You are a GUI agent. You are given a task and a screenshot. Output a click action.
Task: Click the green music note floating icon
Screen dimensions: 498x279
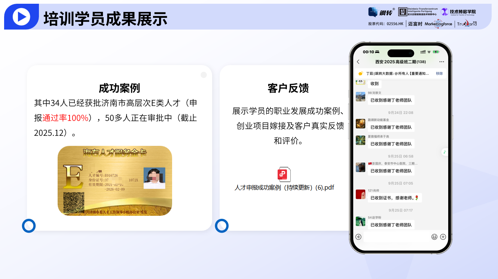point(444,152)
